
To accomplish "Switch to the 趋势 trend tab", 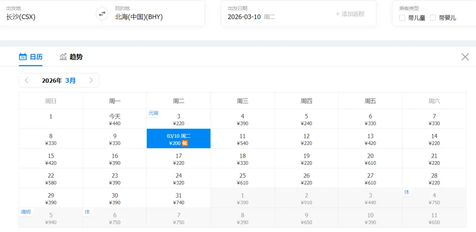I will click(71, 57).
